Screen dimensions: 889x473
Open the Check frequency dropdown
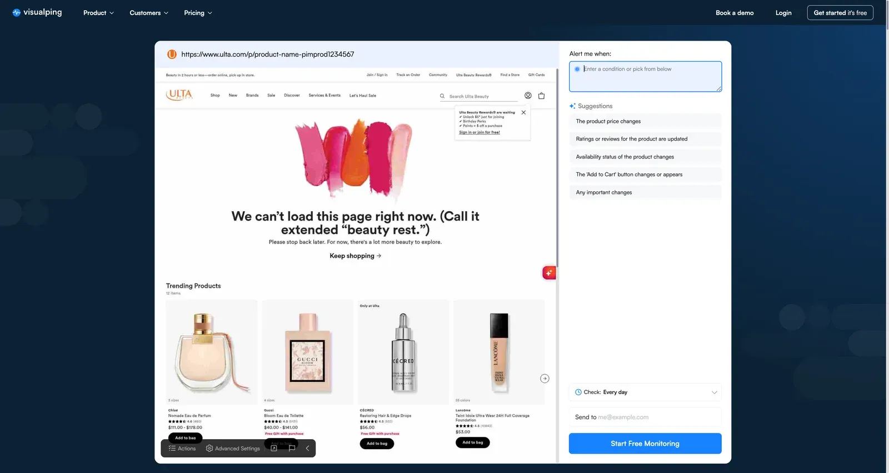point(645,392)
